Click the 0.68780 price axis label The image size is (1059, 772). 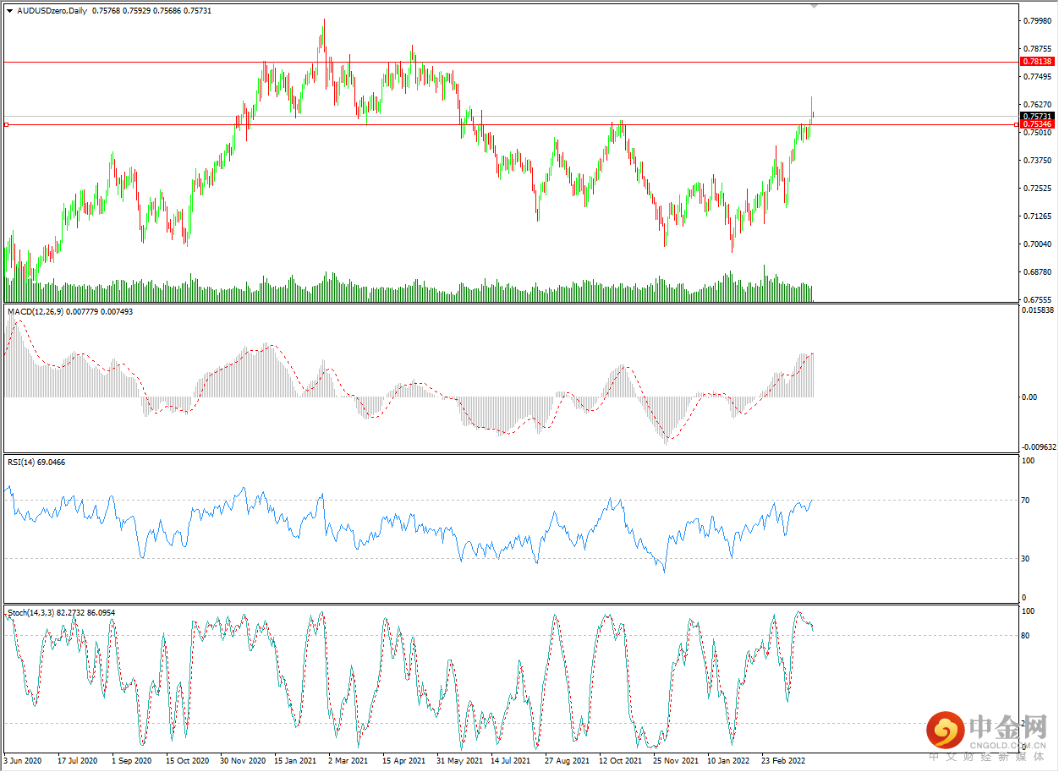click(x=1037, y=271)
